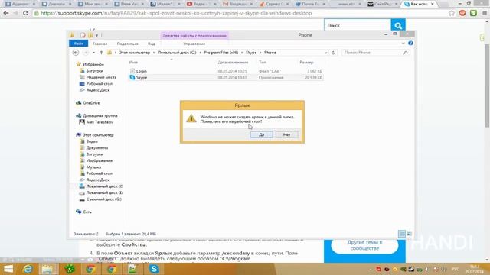Open Изображения folder in navigation pane
Viewport: 490px width, 275px height.
click(x=99, y=160)
